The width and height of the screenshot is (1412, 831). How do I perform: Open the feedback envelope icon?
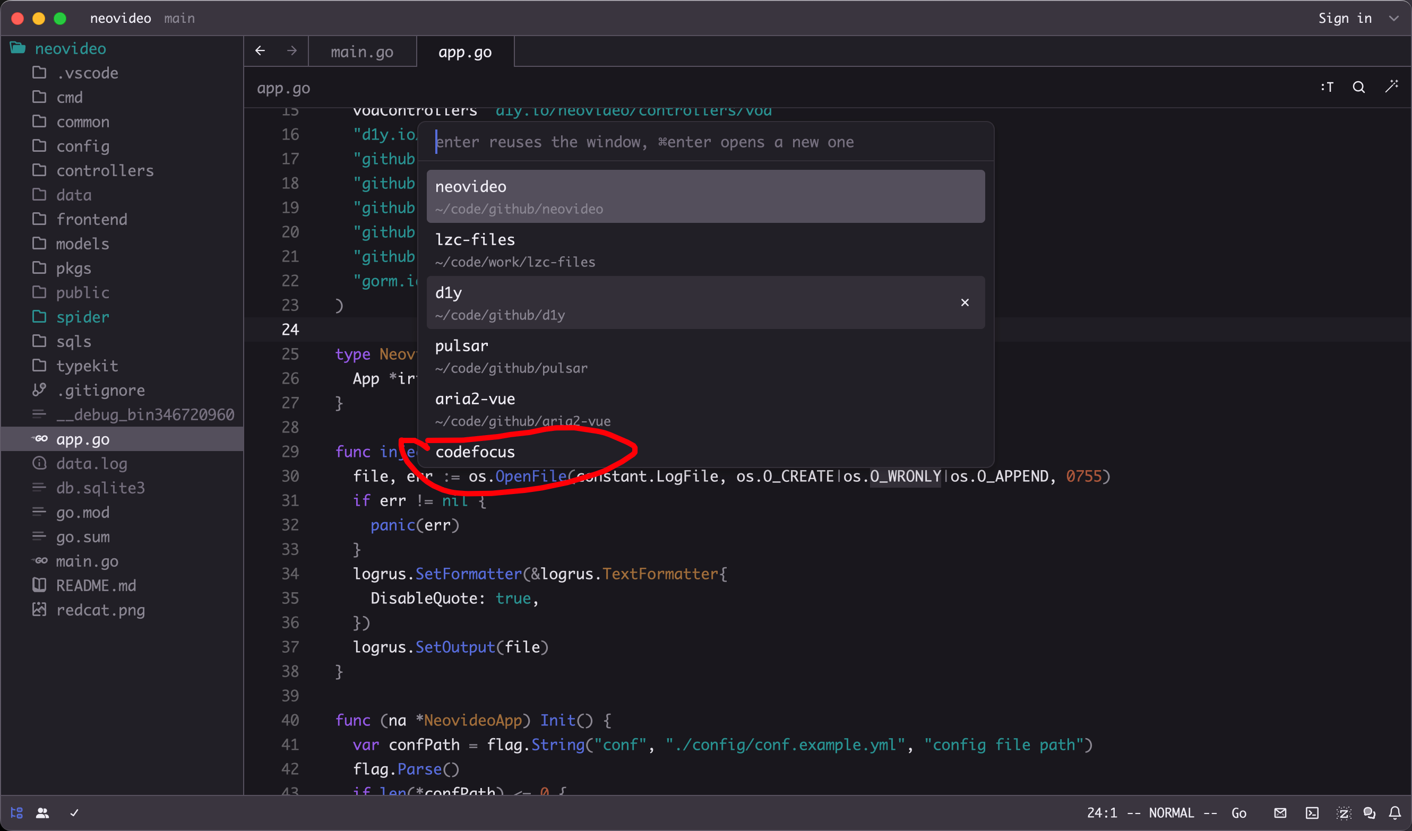click(x=1280, y=812)
